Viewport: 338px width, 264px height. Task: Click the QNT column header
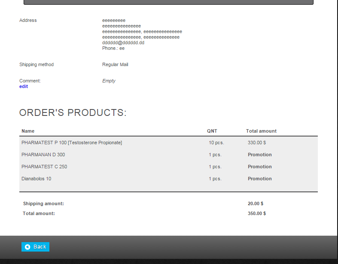click(212, 131)
